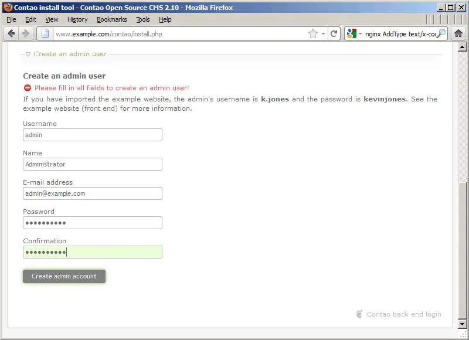Click into the Username field

(92, 135)
